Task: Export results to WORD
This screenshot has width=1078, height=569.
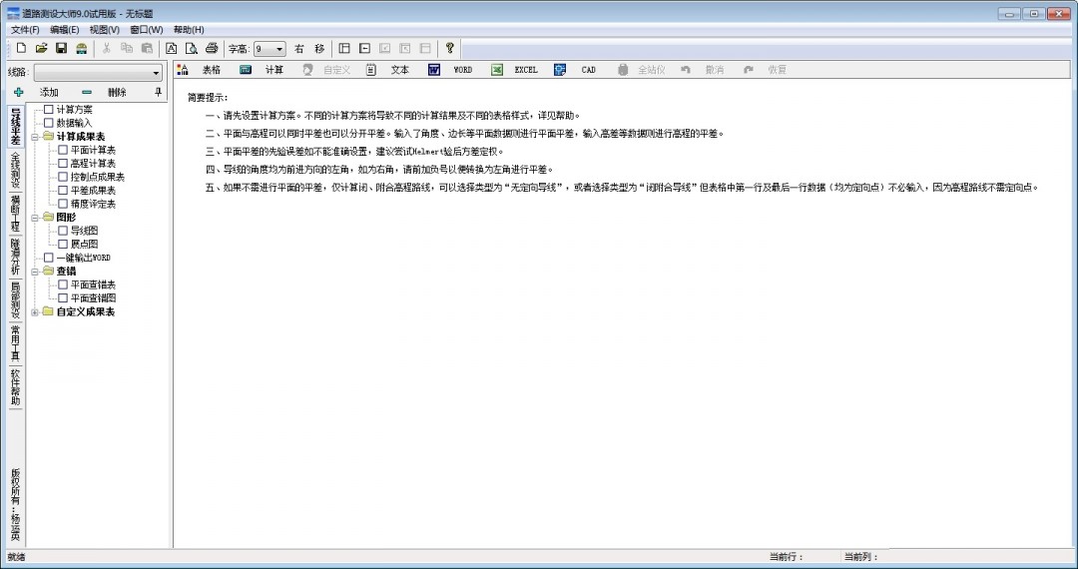Action: 450,70
